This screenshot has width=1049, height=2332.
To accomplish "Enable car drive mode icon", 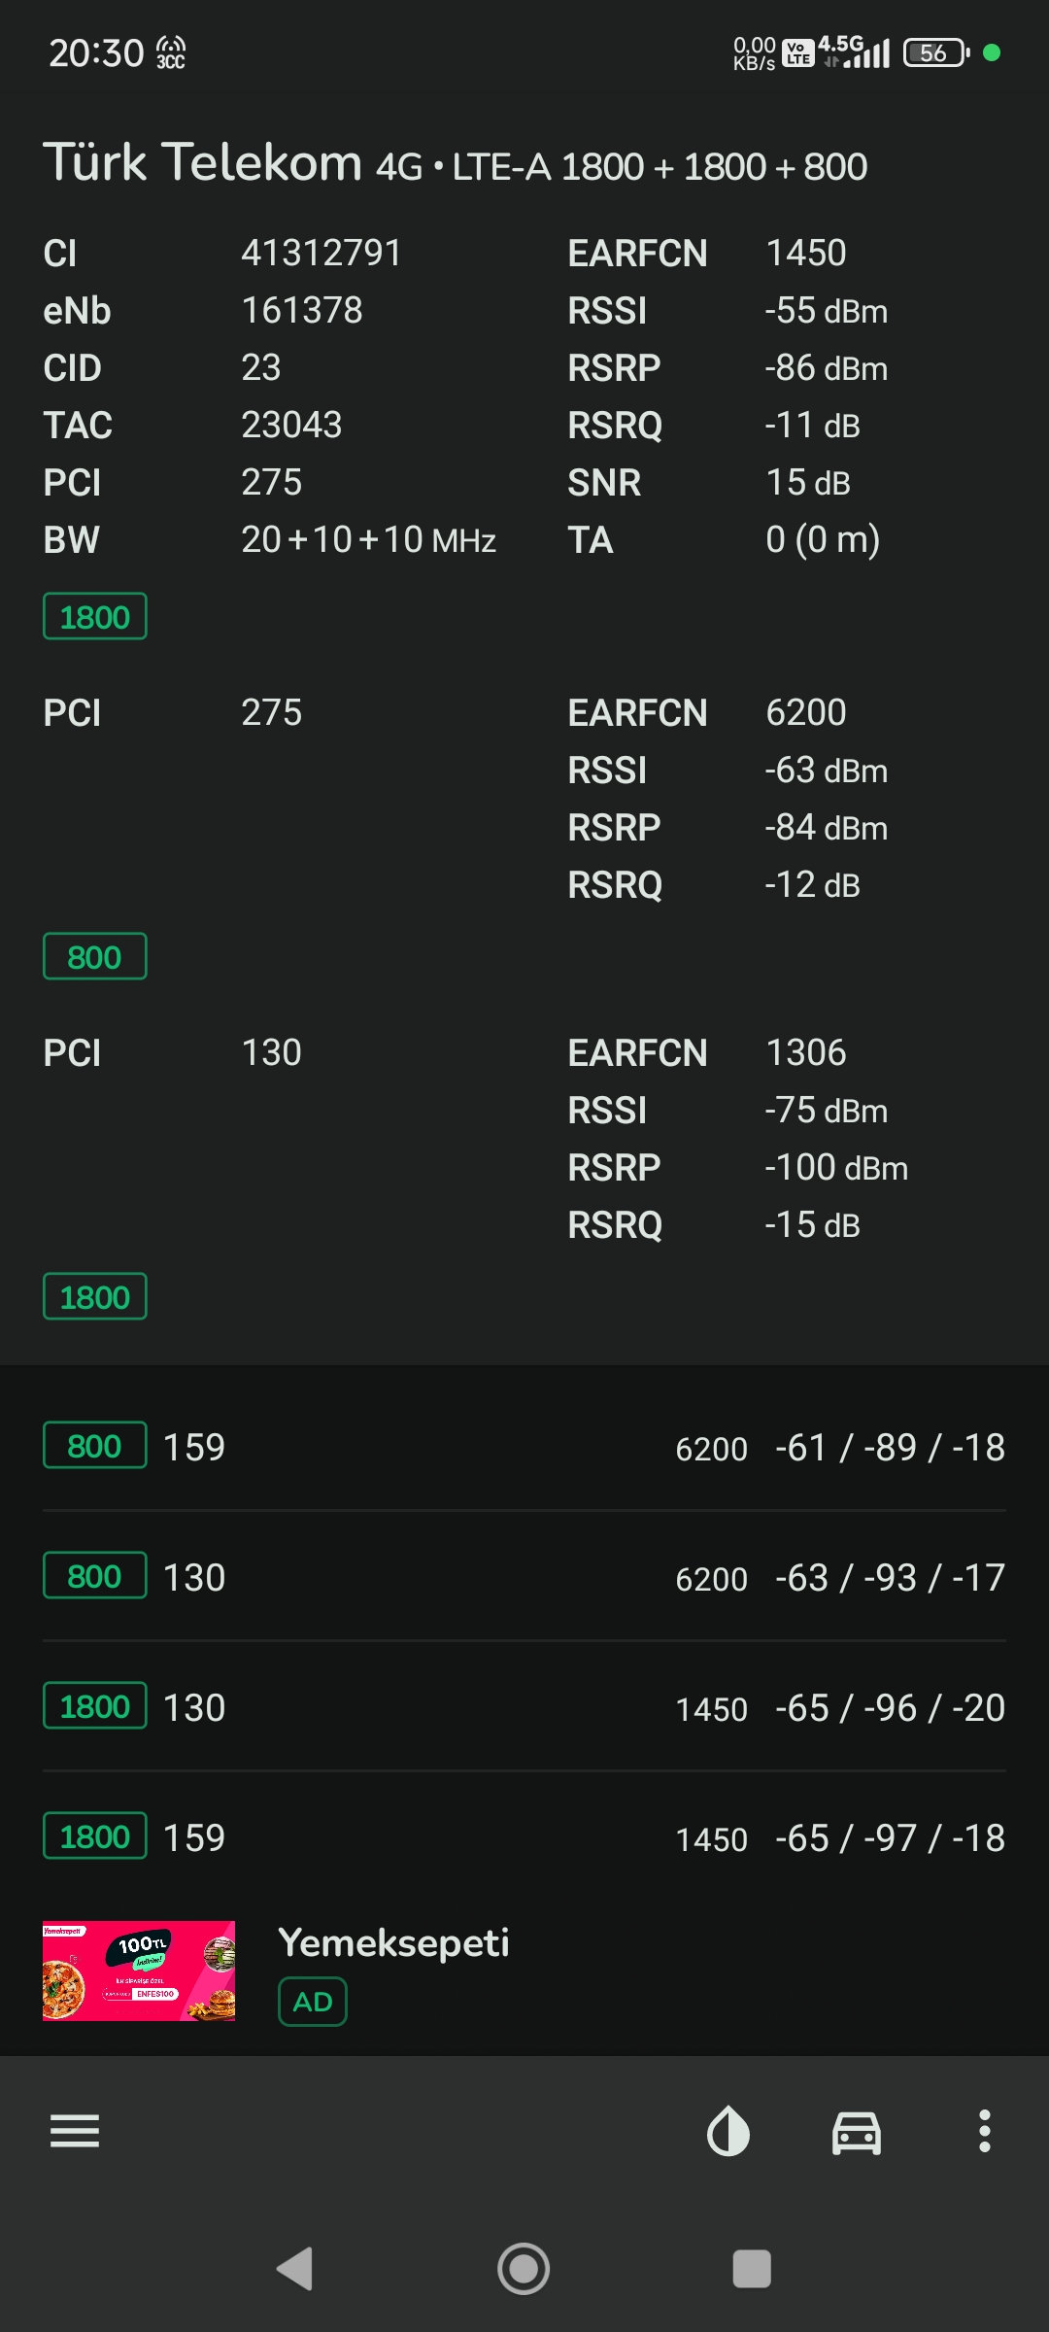I will coord(857,2133).
